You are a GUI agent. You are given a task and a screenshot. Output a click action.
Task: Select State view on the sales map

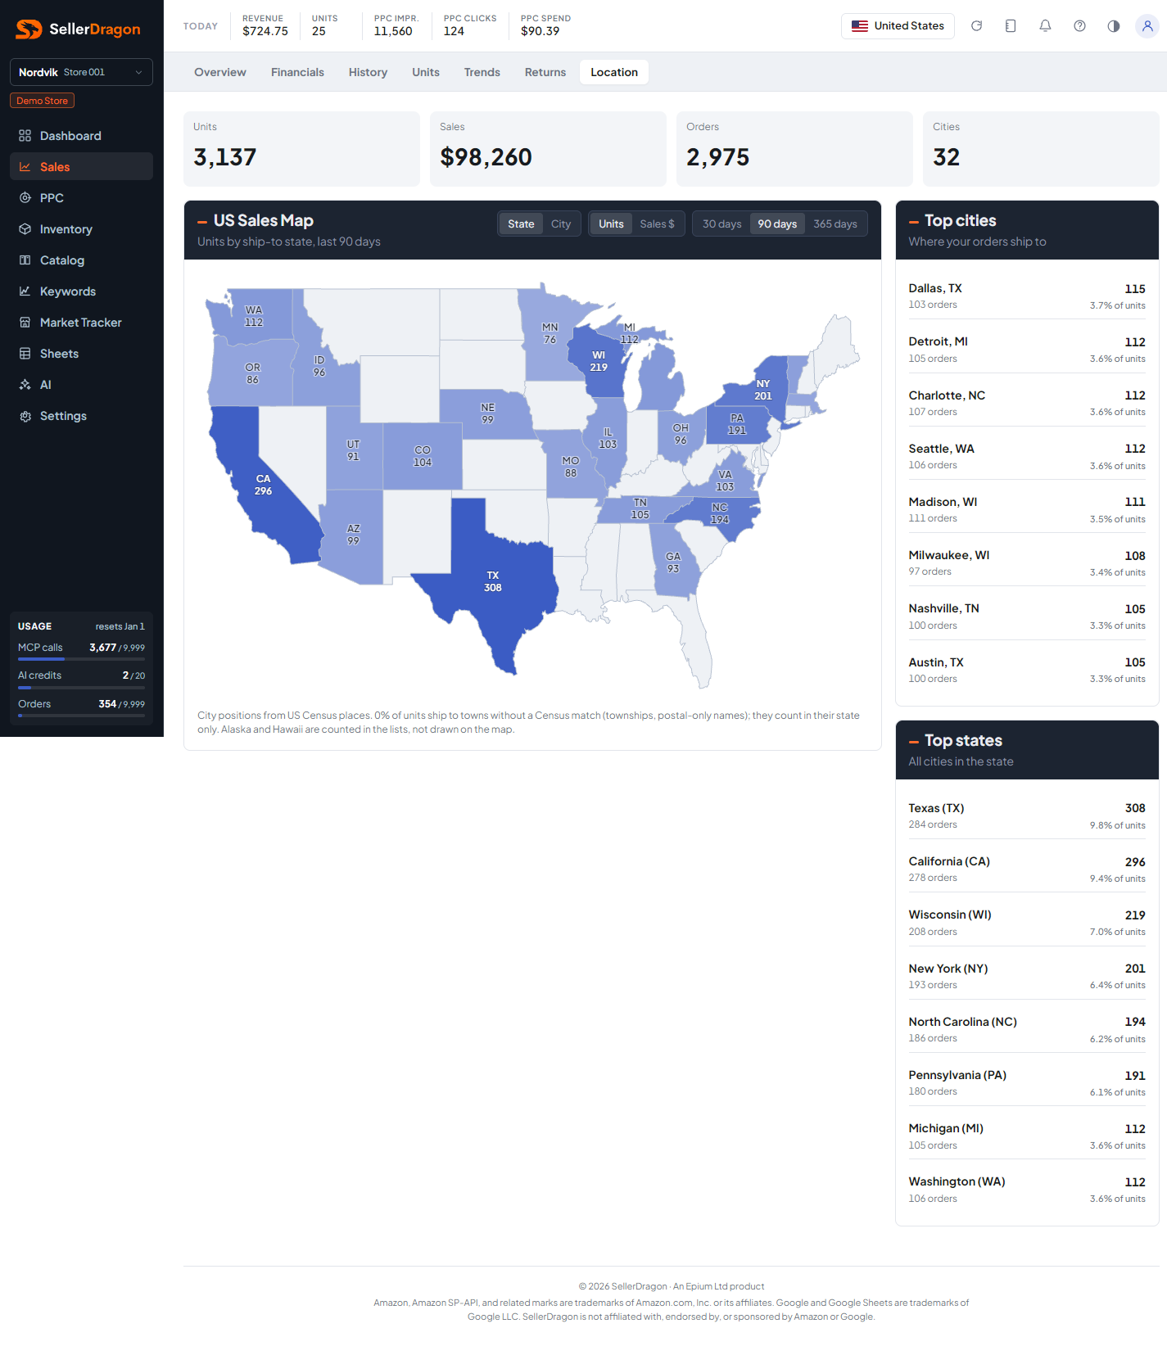[521, 224]
